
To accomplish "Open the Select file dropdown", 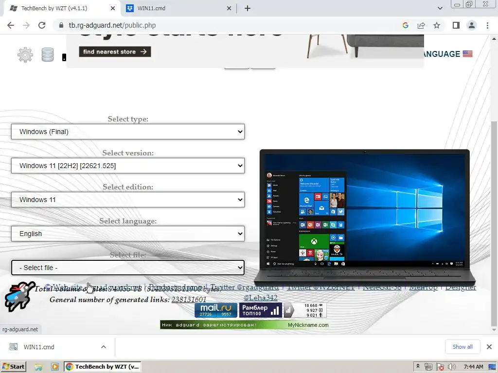I will click(128, 268).
